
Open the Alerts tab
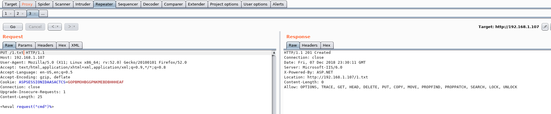(x=278, y=4)
